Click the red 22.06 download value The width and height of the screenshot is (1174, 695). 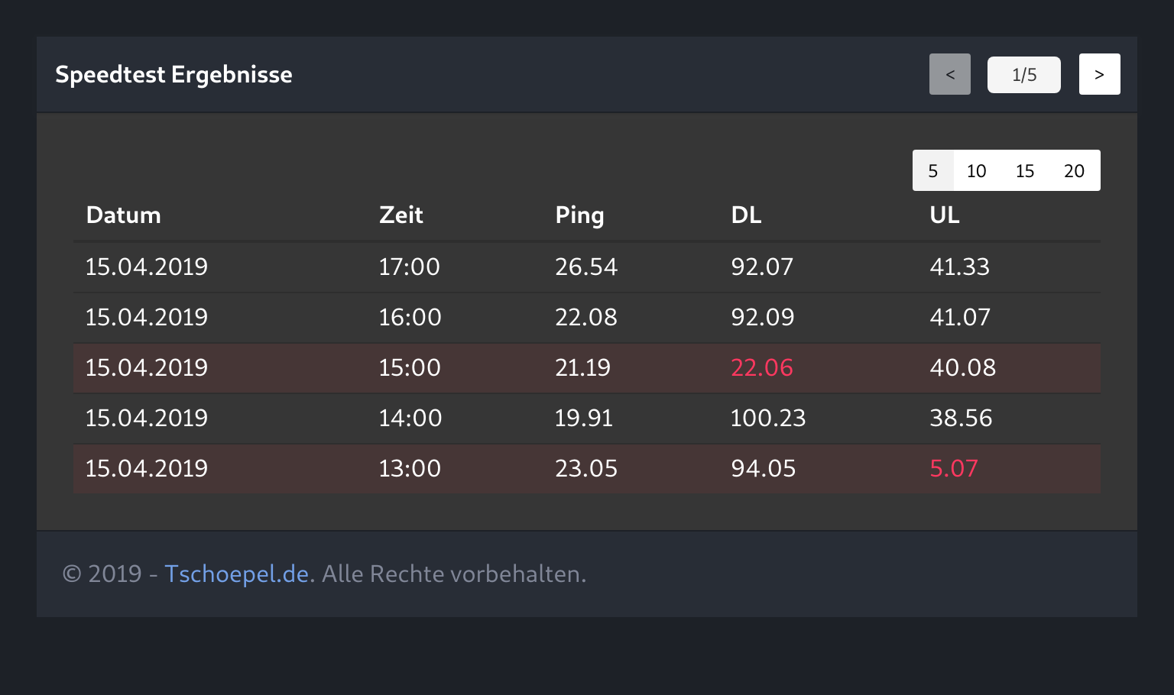[761, 367]
